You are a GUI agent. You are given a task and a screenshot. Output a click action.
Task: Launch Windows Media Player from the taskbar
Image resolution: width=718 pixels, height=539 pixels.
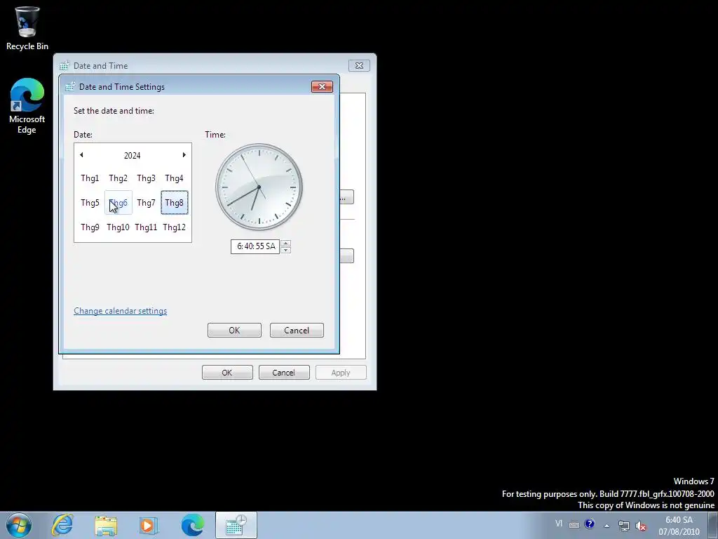pyautogui.click(x=147, y=525)
